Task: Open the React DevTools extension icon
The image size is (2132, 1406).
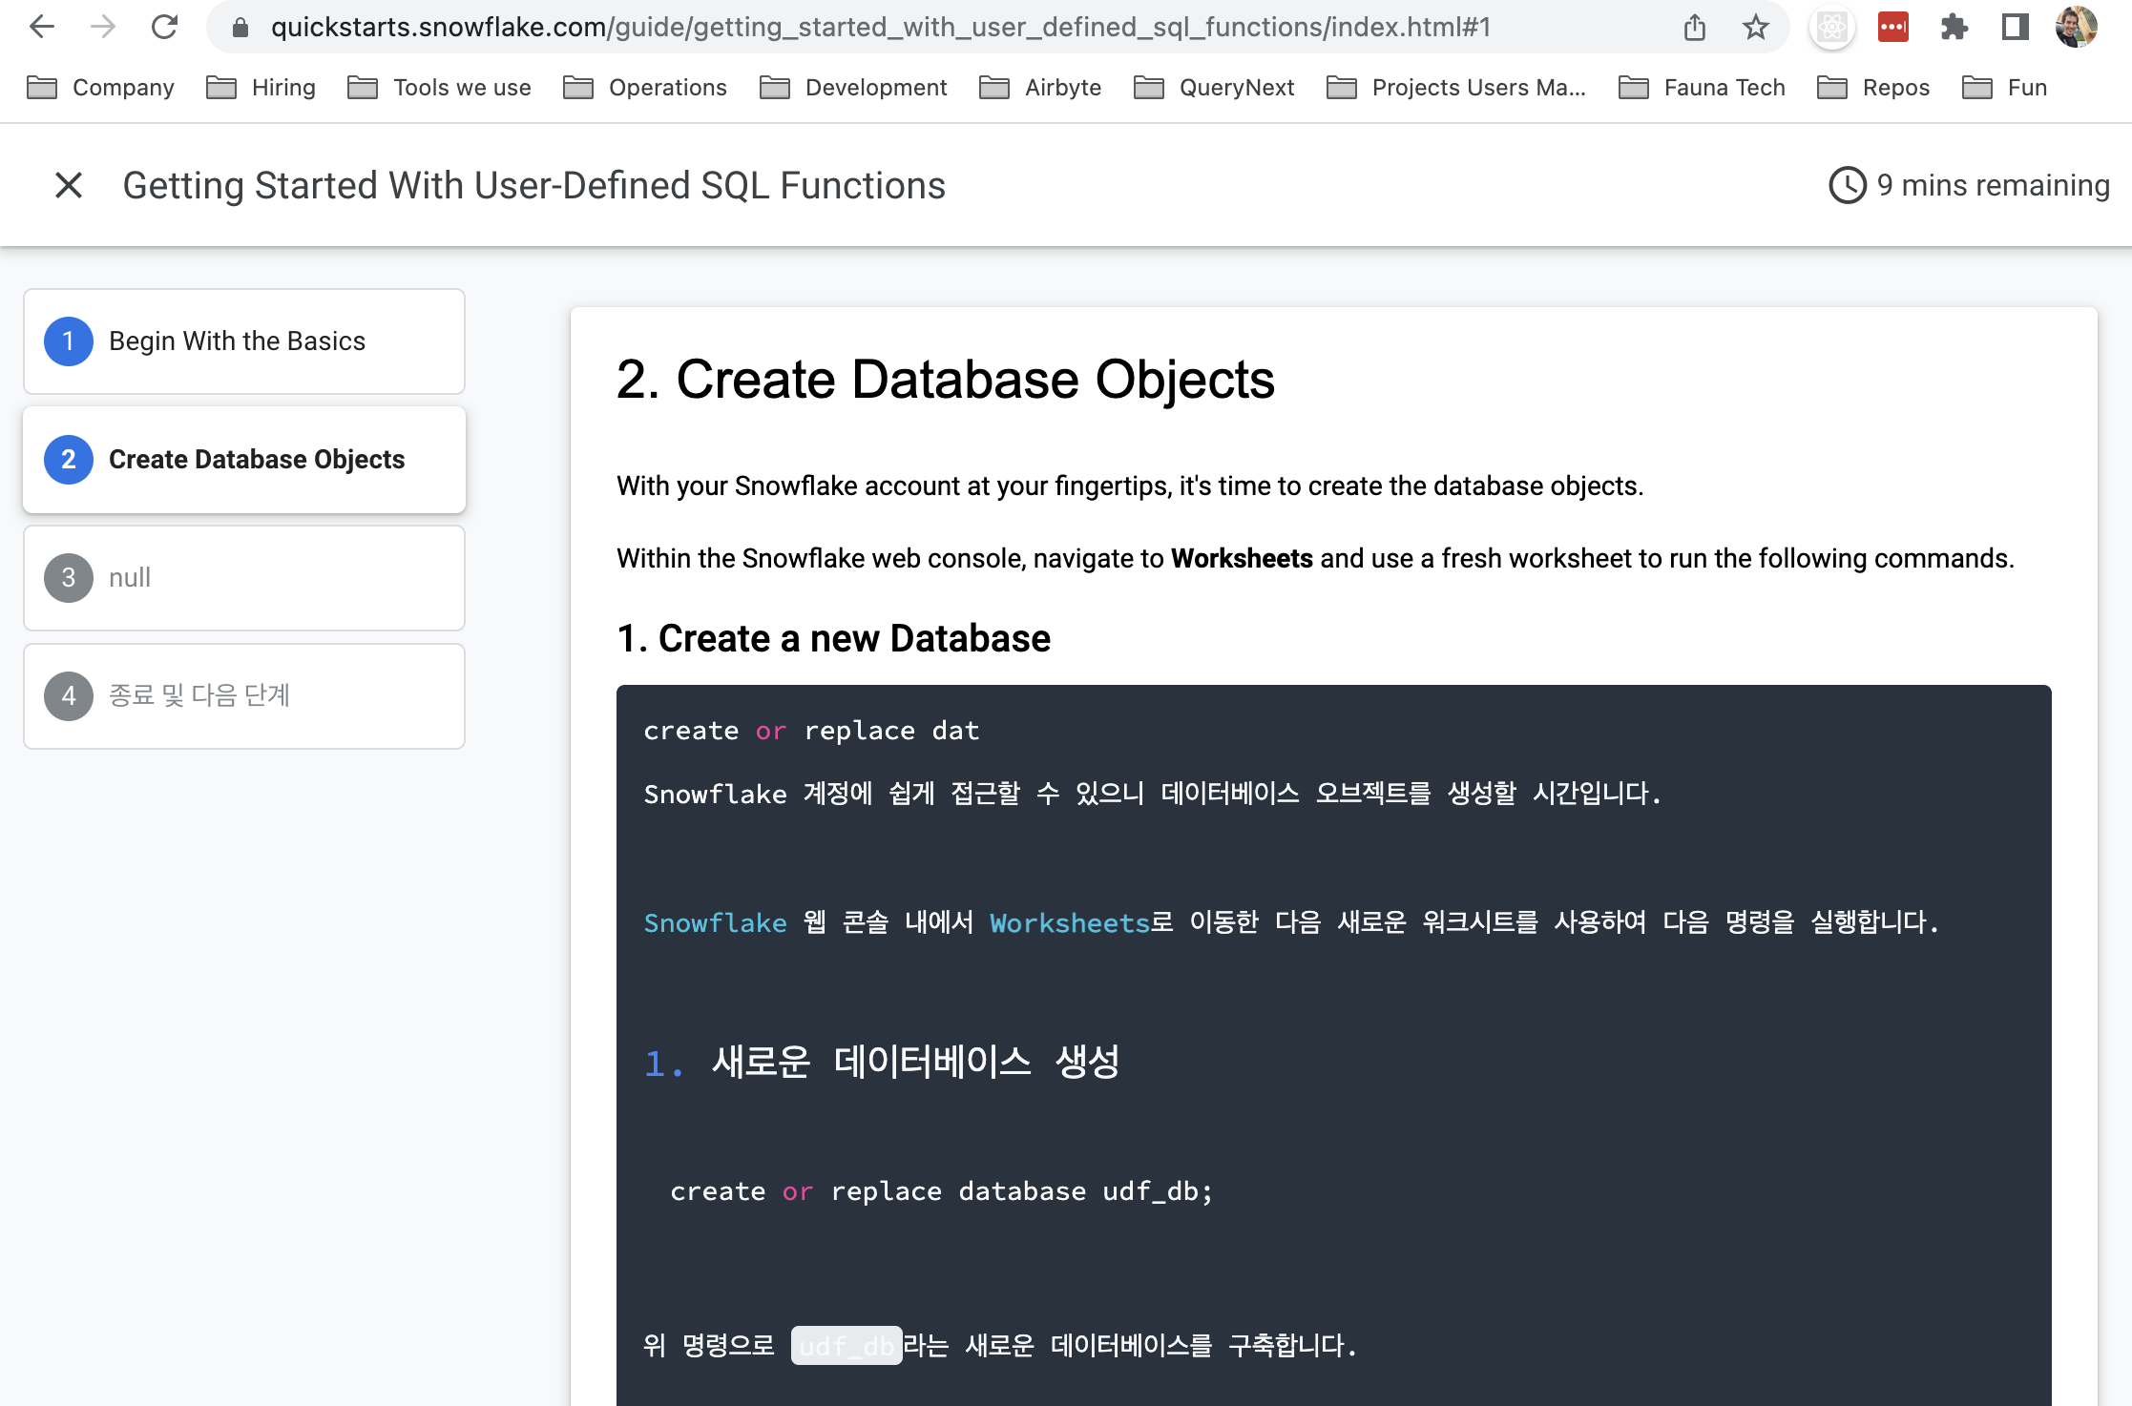Action: (1831, 27)
